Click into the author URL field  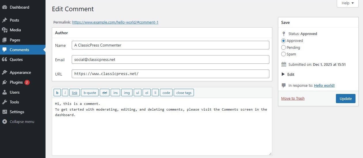[171, 74]
